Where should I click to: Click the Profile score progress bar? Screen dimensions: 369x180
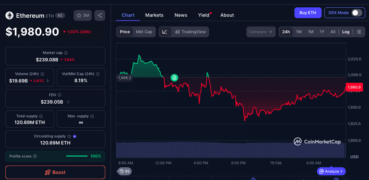pos(77,156)
